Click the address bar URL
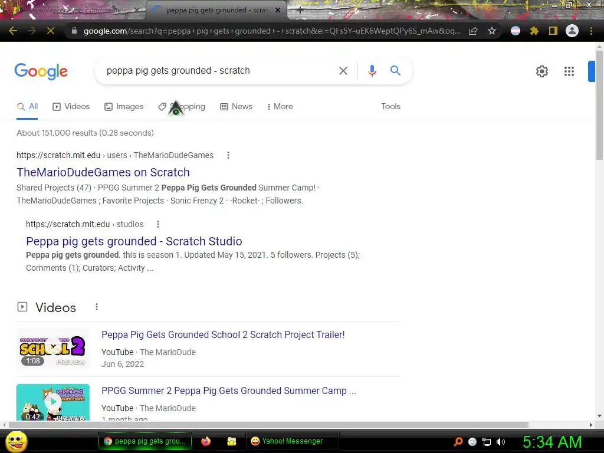 271,31
